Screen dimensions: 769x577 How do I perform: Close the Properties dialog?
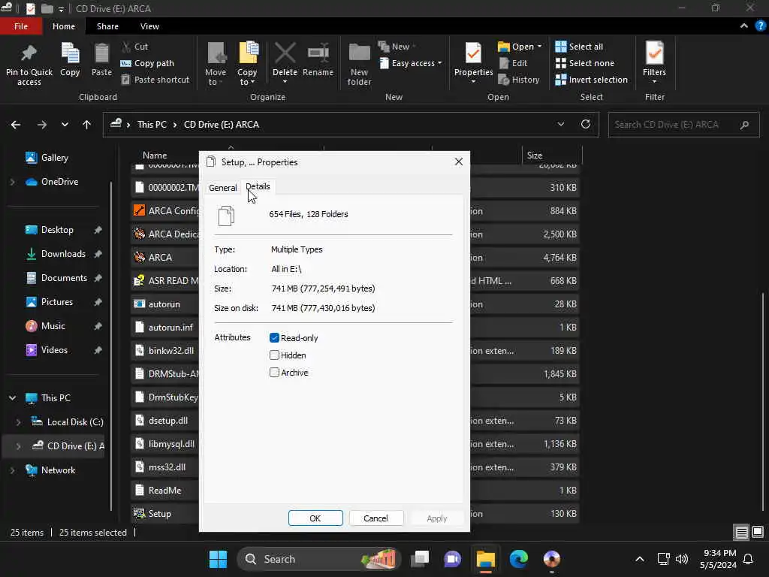click(459, 162)
